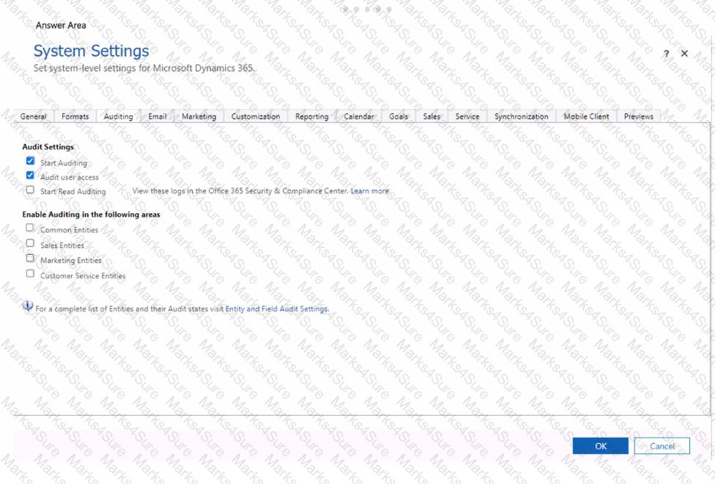The width and height of the screenshot is (715, 484).
Task: Open the Mobile Client tab
Action: [586, 116]
